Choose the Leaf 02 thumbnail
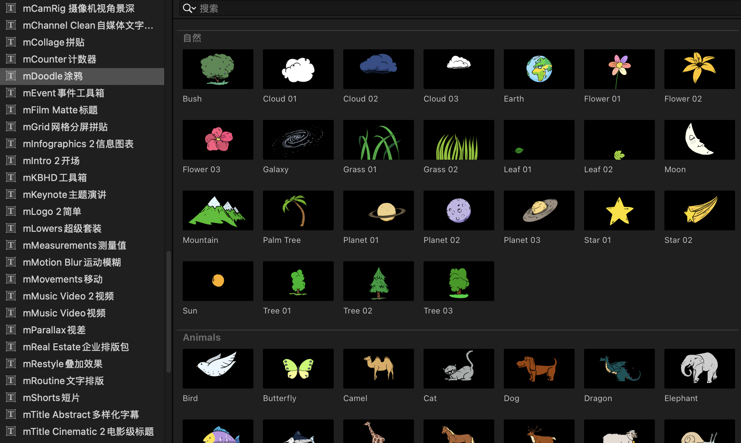 (x=619, y=140)
